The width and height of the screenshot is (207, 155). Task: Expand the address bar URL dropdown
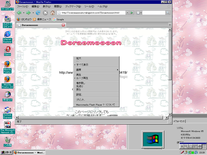(127, 13)
